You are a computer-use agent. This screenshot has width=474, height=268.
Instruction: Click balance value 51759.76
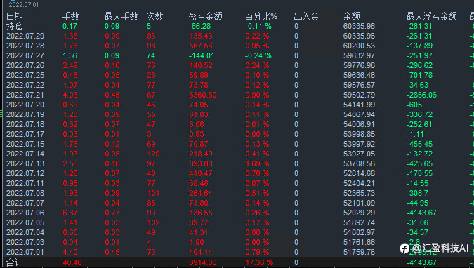359,252
